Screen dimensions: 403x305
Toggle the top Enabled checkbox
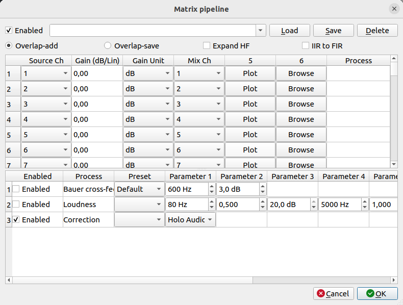coord(9,31)
